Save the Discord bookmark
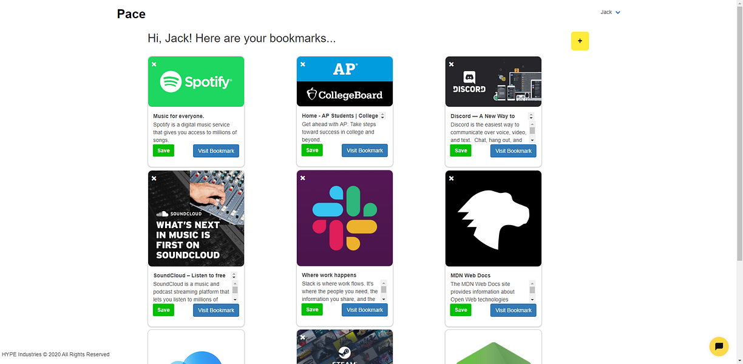743x364 pixels. click(461, 150)
